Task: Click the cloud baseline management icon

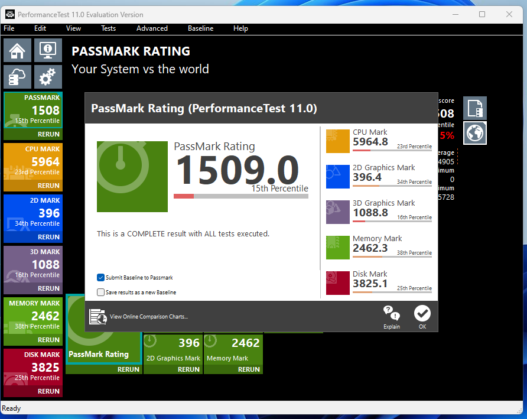Action: 18,77
